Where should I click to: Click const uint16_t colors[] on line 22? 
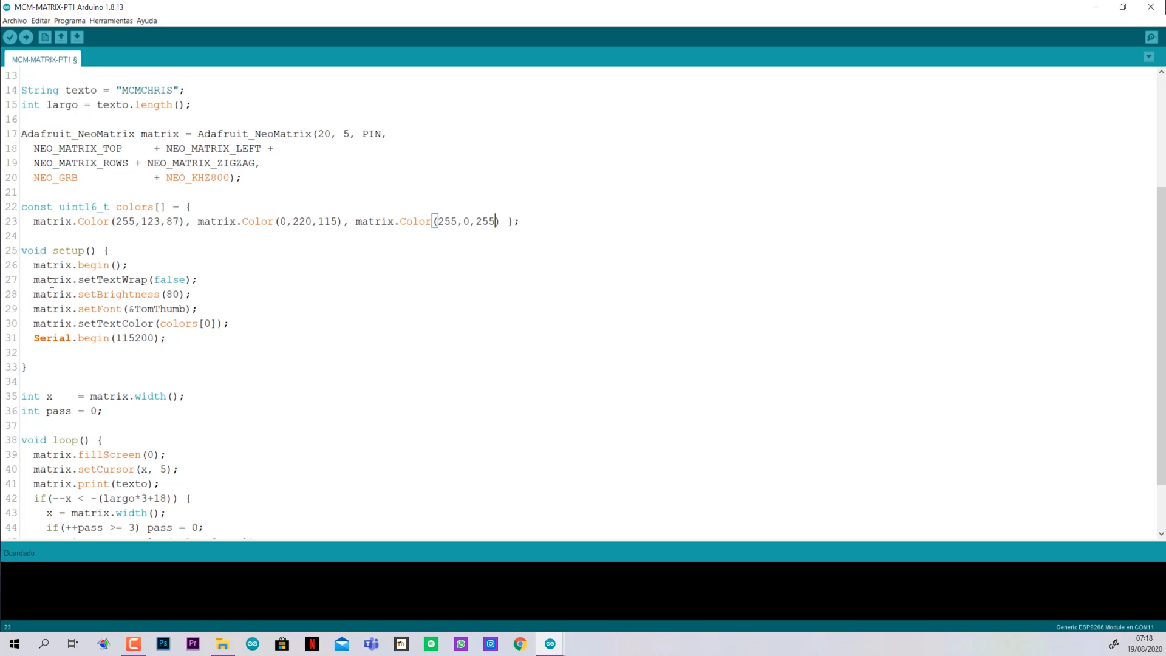[93, 207]
